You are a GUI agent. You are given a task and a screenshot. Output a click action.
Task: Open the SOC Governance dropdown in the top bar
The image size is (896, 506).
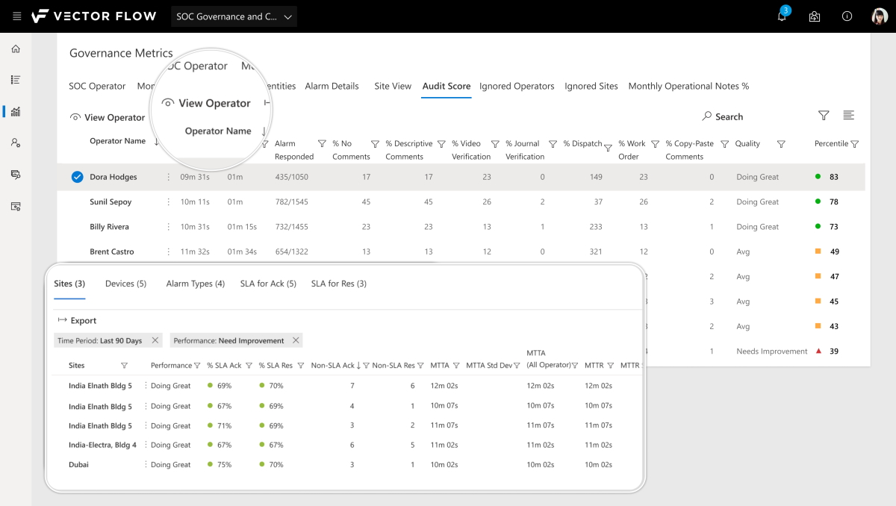tap(234, 16)
